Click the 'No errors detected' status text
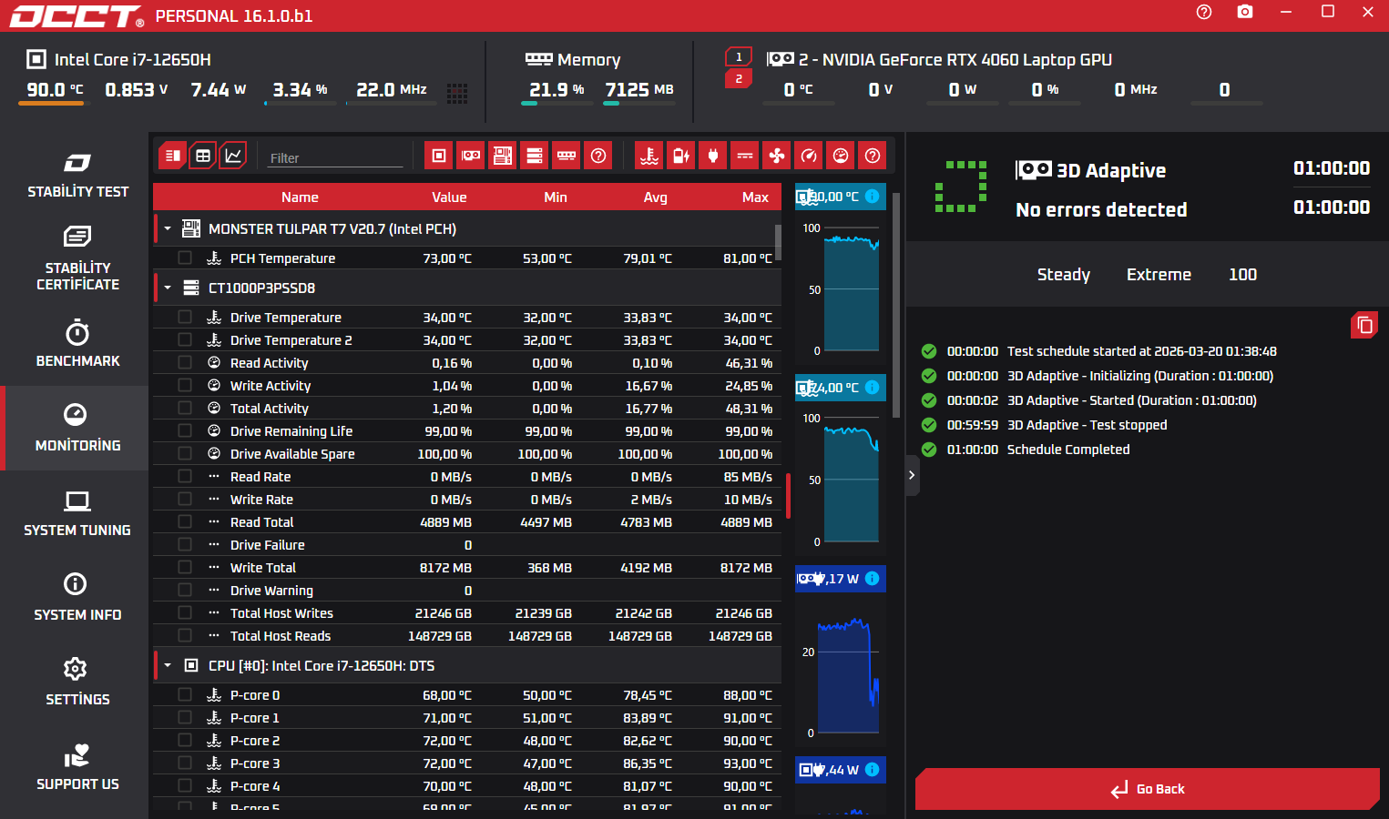Screen dimensions: 1389x819 (x=1101, y=210)
